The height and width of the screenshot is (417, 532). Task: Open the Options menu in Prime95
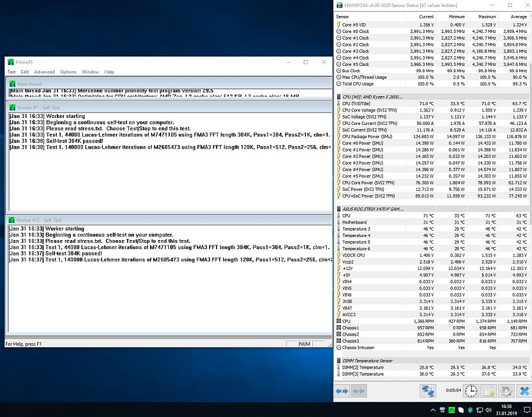[x=68, y=72]
